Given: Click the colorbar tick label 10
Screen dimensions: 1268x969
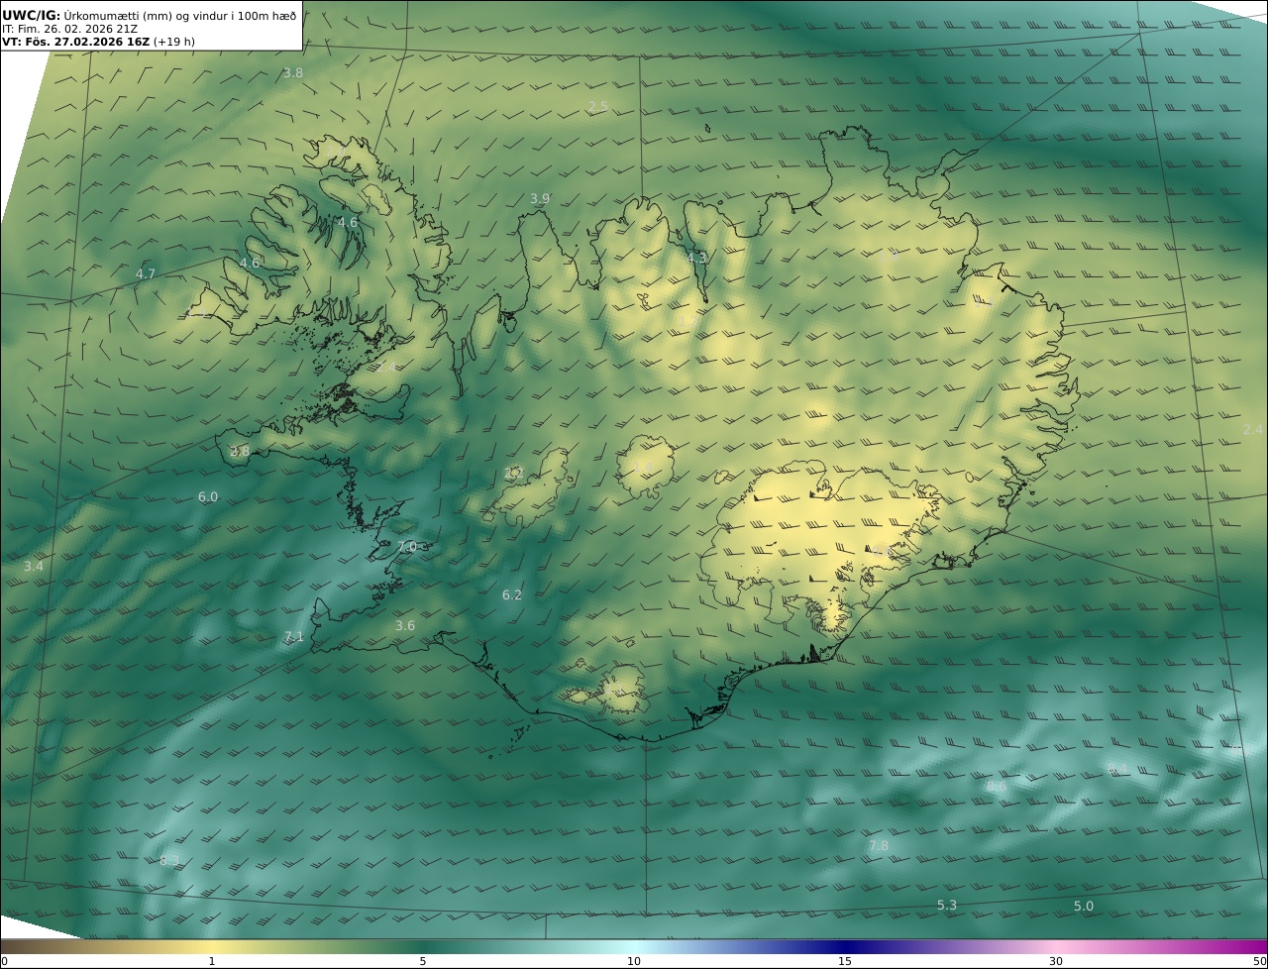Looking at the screenshot, I should coord(634,961).
